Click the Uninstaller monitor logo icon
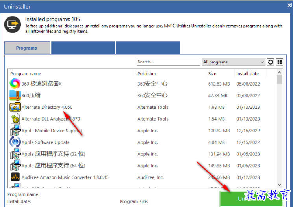Screen dimensions: 293x207 click(x=13, y=24)
